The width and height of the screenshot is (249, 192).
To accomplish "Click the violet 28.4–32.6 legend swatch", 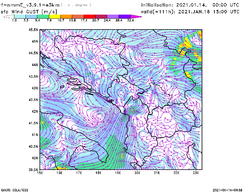I will (125, 16).
